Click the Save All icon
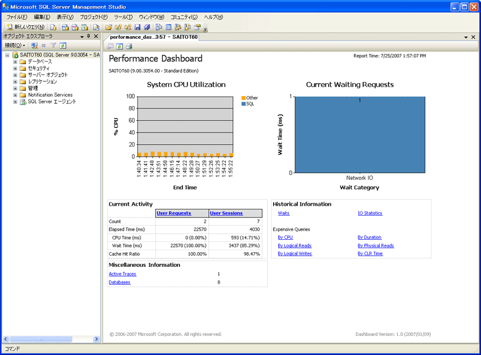 [147, 27]
